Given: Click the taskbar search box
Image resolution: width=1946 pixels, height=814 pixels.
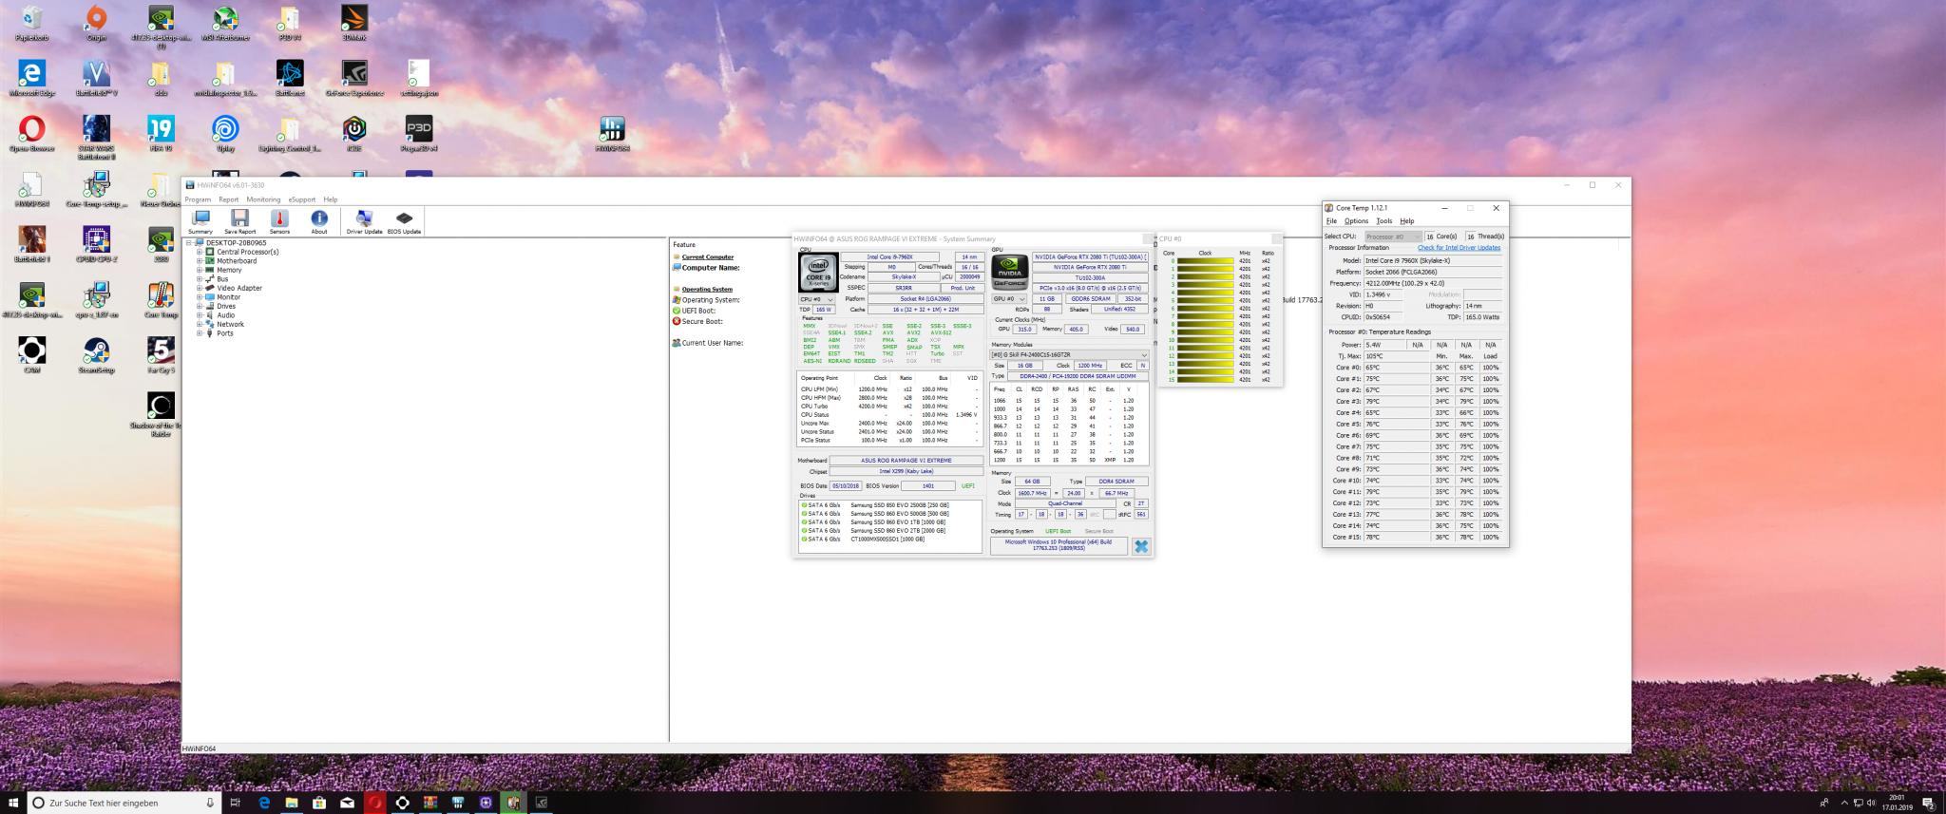Looking at the screenshot, I should pyautogui.click(x=124, y=803).
